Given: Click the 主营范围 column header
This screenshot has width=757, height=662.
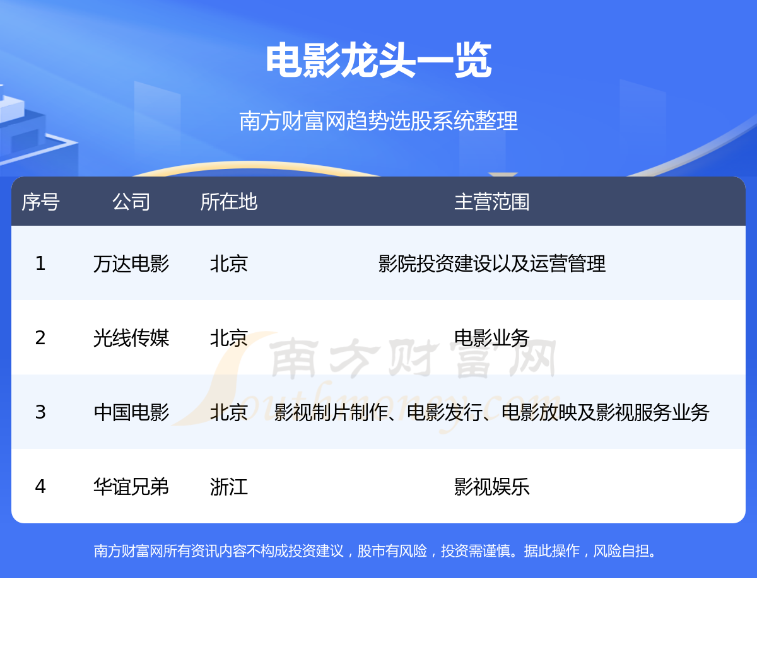Looking at the screenshot, I should pyautogui.click(x=492, y=202).
